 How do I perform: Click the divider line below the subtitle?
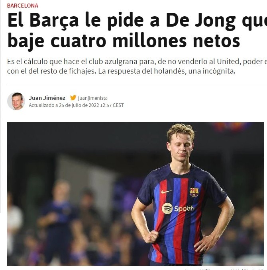coord(137,84)
